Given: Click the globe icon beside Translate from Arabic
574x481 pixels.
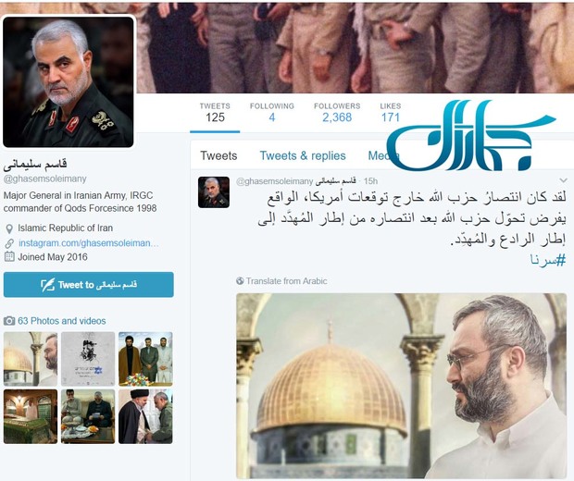Looking at the screenshot, I should [x=240, y=281].
